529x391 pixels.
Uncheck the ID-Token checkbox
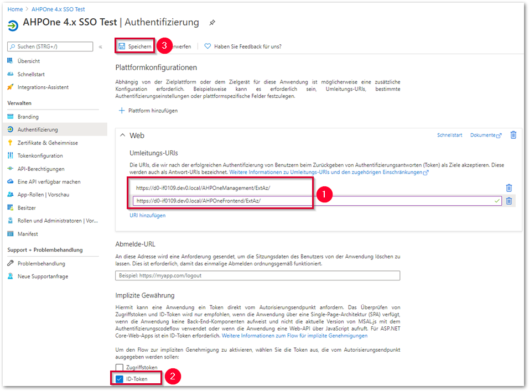[119, 379]
